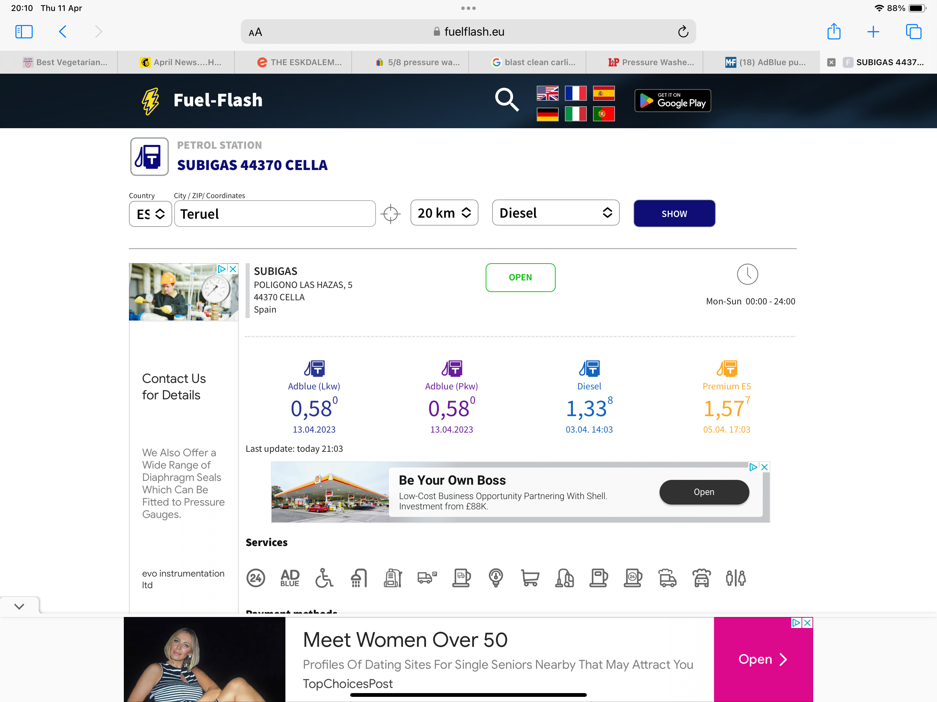Click the truck parking service icon
The height and width of the screenshot is (702, 937).
427,578
